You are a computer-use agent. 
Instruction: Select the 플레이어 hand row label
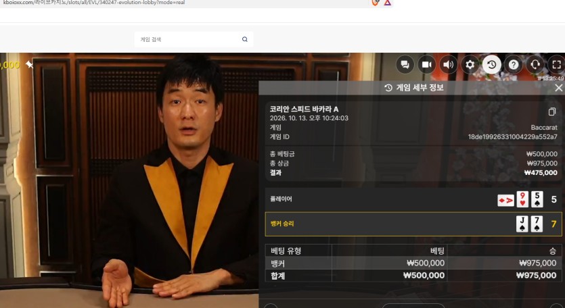tap(281, 199)
